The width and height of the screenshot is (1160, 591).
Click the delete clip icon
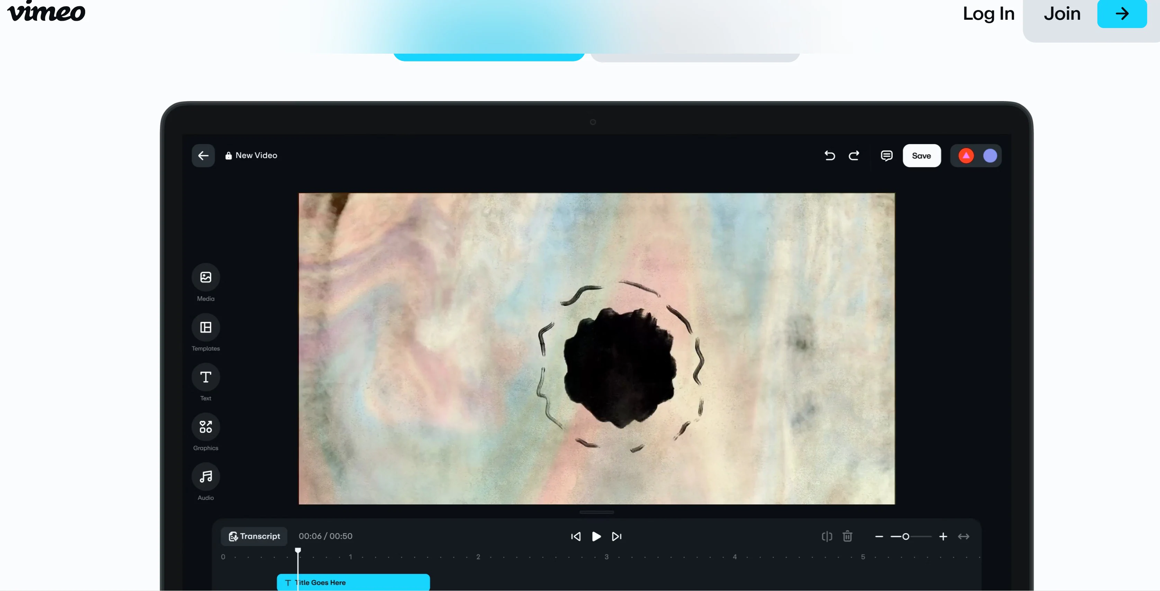(847, 536)
